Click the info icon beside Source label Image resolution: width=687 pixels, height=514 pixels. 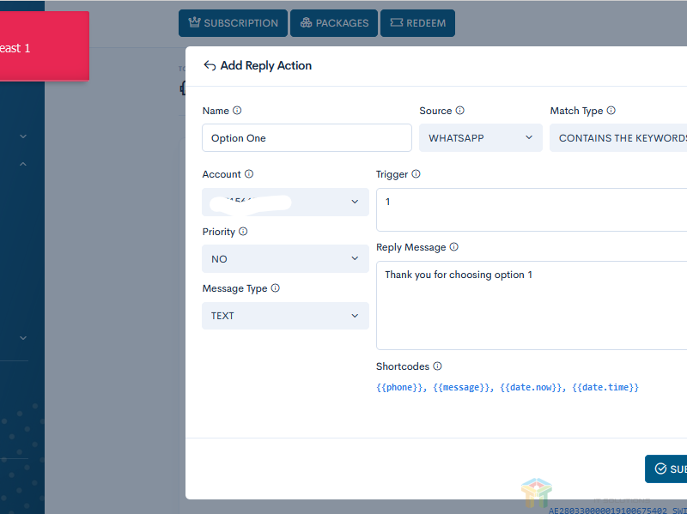tap(460, 111)
